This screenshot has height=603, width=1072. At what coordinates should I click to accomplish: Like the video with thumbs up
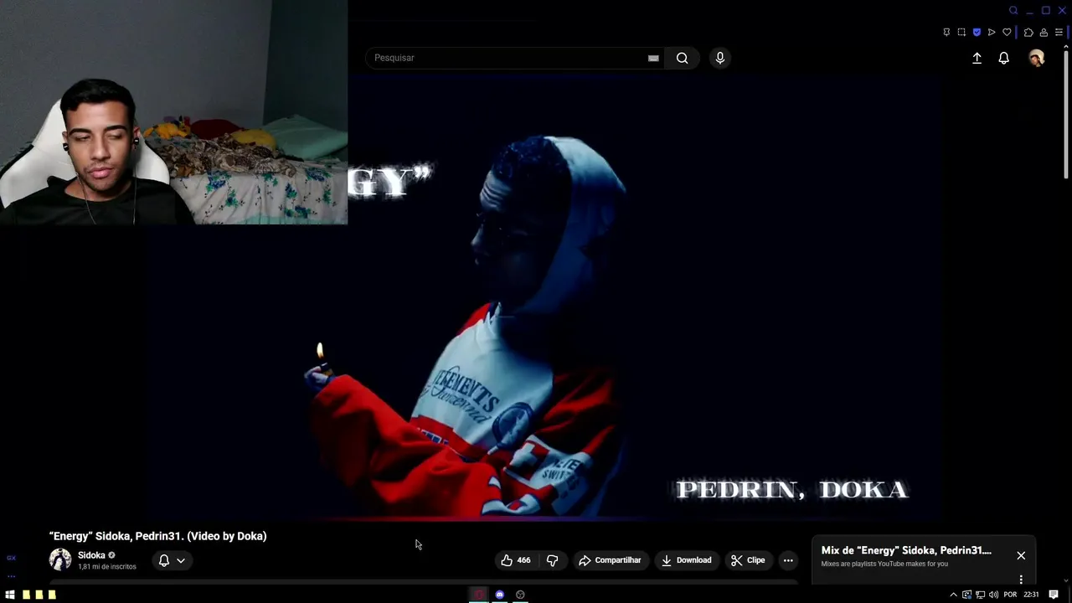[x=516, y=560]
